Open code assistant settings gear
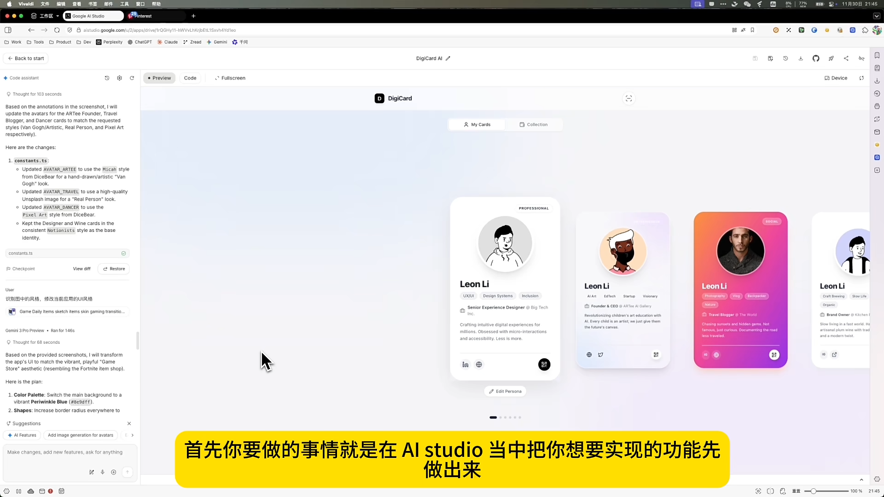Image resolution: width=884 pixels, height=497 pixels. pyautogui.click(x=119, y=78)
